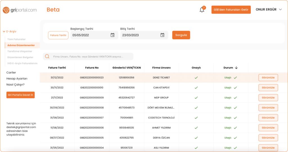The height and width of the screenshot is (152, 288).
Task: Open Tarafıma Ulaşanlar sidebar item
Action: click(20, 51)
